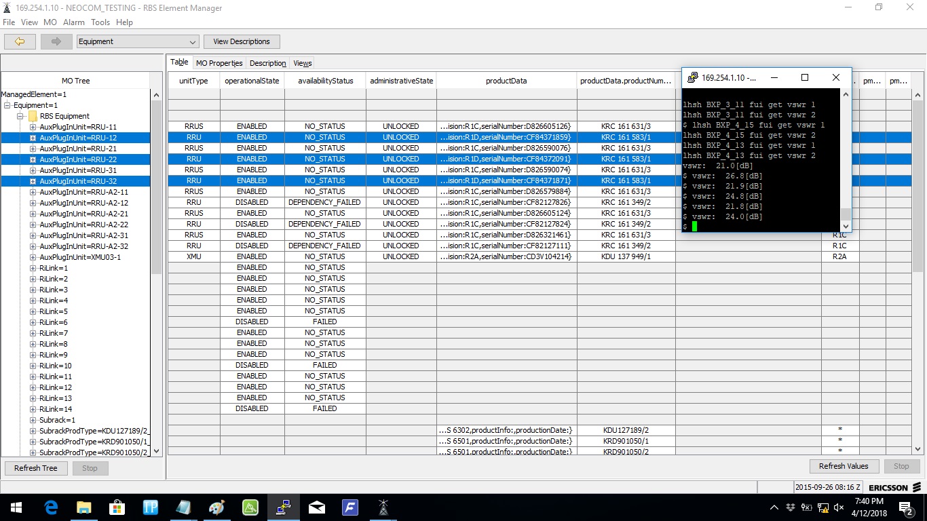Open File Explorer from the taskbar
The image size is (927, 521).
84,507
